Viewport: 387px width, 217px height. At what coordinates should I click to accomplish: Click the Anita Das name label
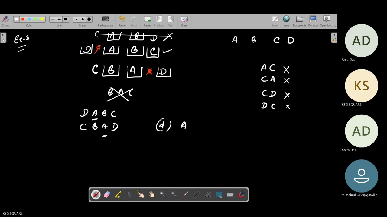349,150
